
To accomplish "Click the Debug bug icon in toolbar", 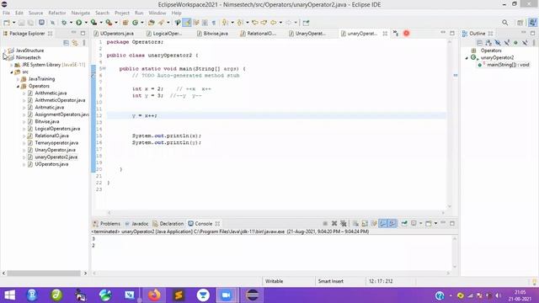I will [x=64, y=23].
